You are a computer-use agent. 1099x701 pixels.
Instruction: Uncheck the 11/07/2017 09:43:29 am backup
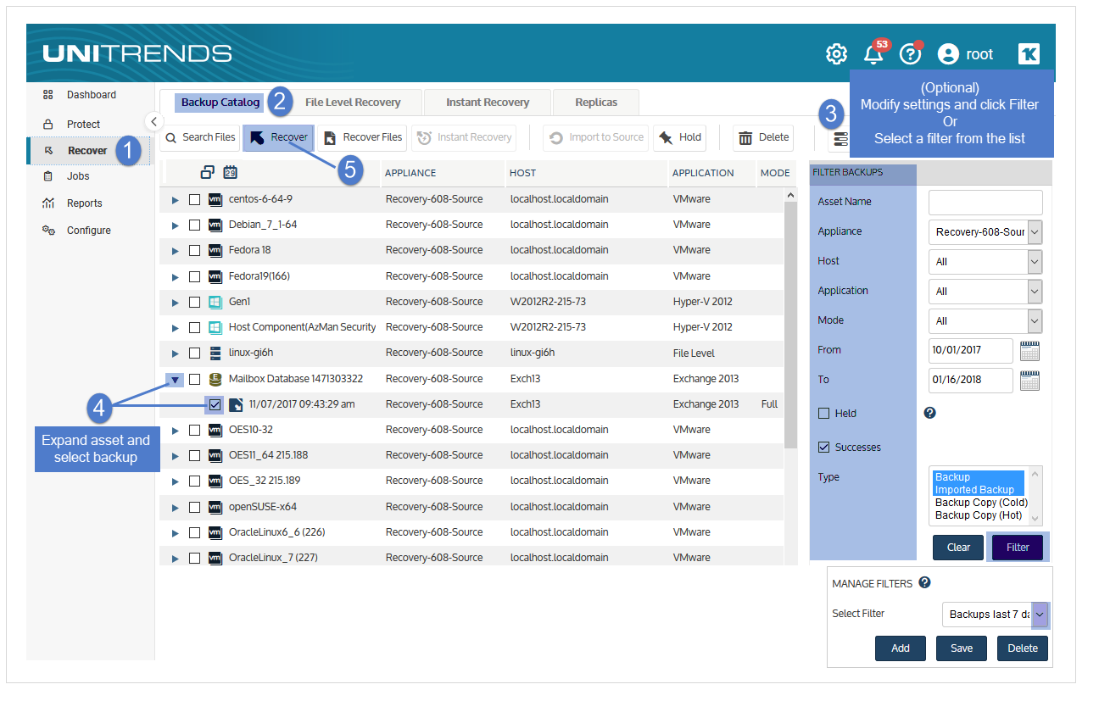[215, 404]
